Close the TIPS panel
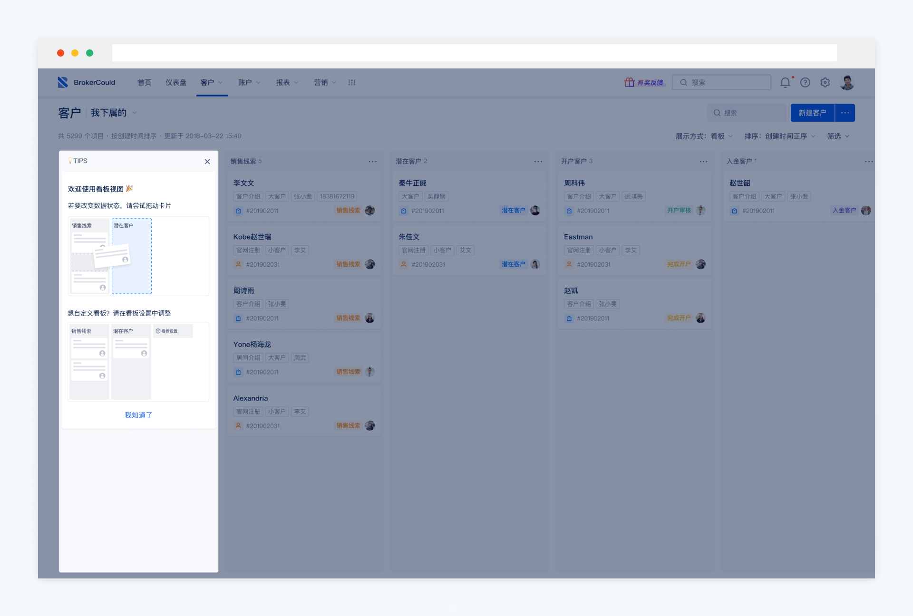 click(207, 162)
